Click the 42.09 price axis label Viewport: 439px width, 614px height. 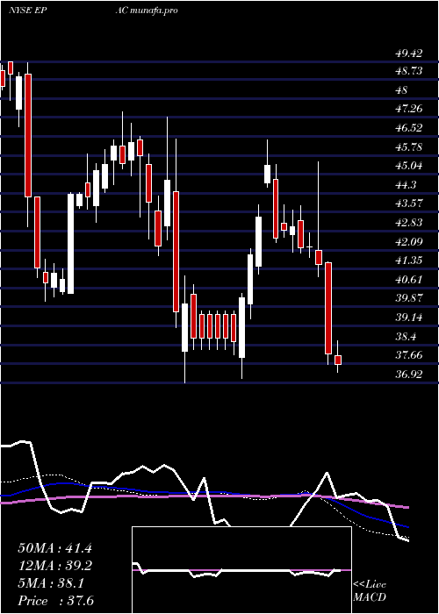[409, 241]
